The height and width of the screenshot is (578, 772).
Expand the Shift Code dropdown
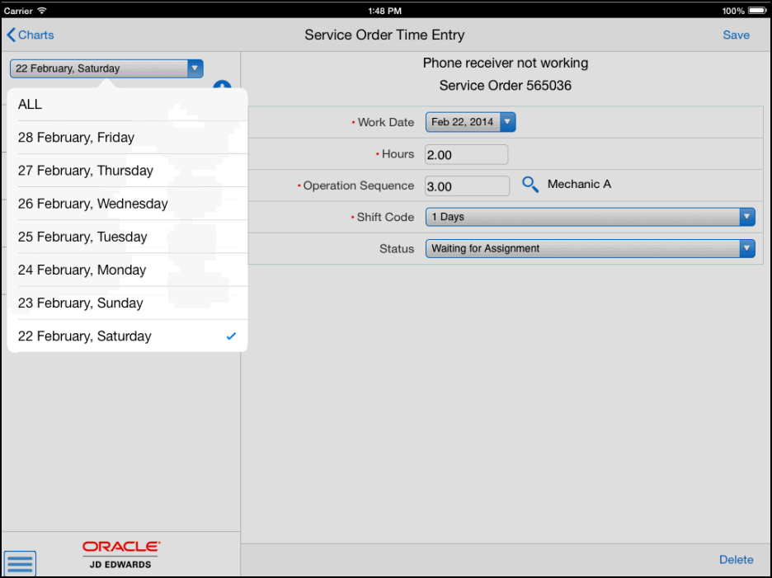point(590,217)
